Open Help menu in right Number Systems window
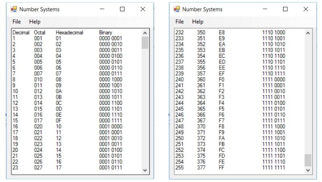Screen dimensions: 322x182 pyautogui.click(x=198, y=22)
